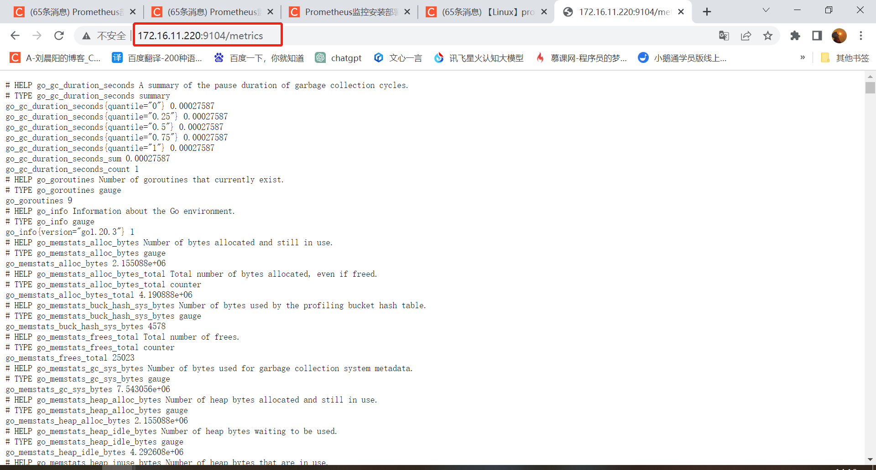This screenshot has width=876, height=470.
Task: Expand the tab search dropdown
Action: click(766, 10)
